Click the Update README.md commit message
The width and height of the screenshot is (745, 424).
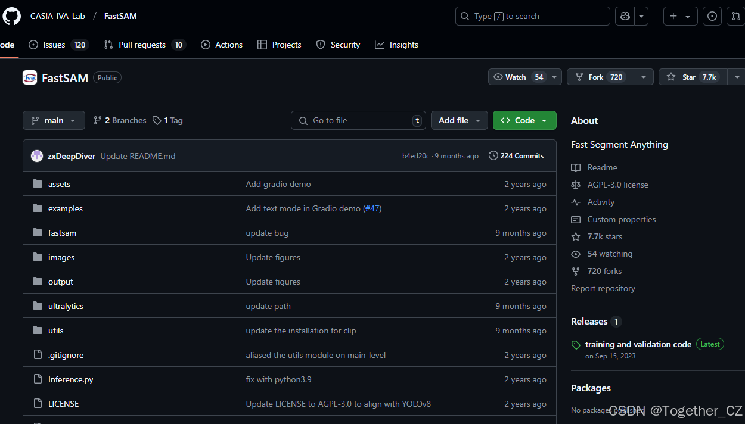(x=138, y=156)
